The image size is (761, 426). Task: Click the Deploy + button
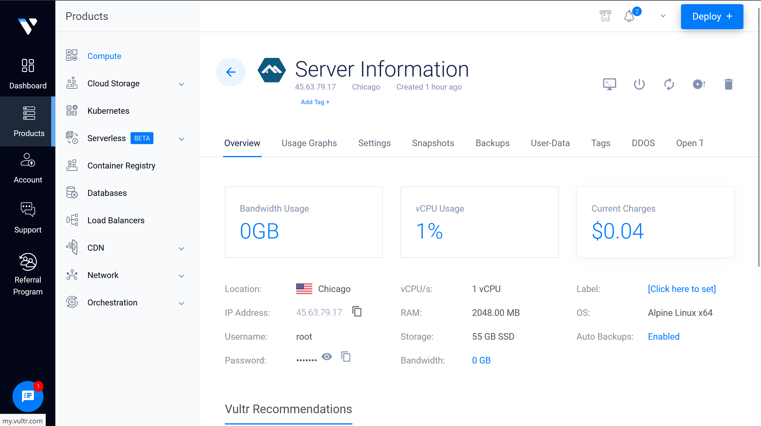click(712, 16)
